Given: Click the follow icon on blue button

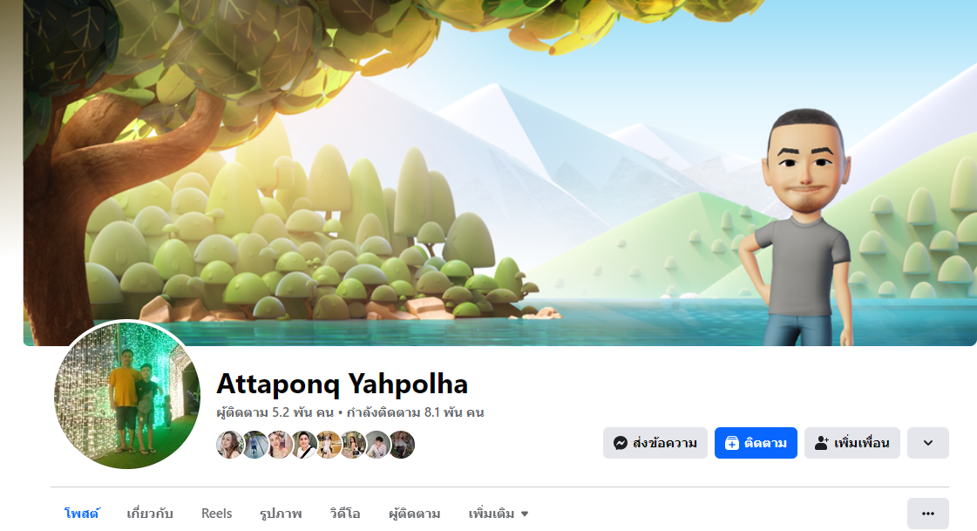Looking at the screenshot, I should tap(731, 443).
